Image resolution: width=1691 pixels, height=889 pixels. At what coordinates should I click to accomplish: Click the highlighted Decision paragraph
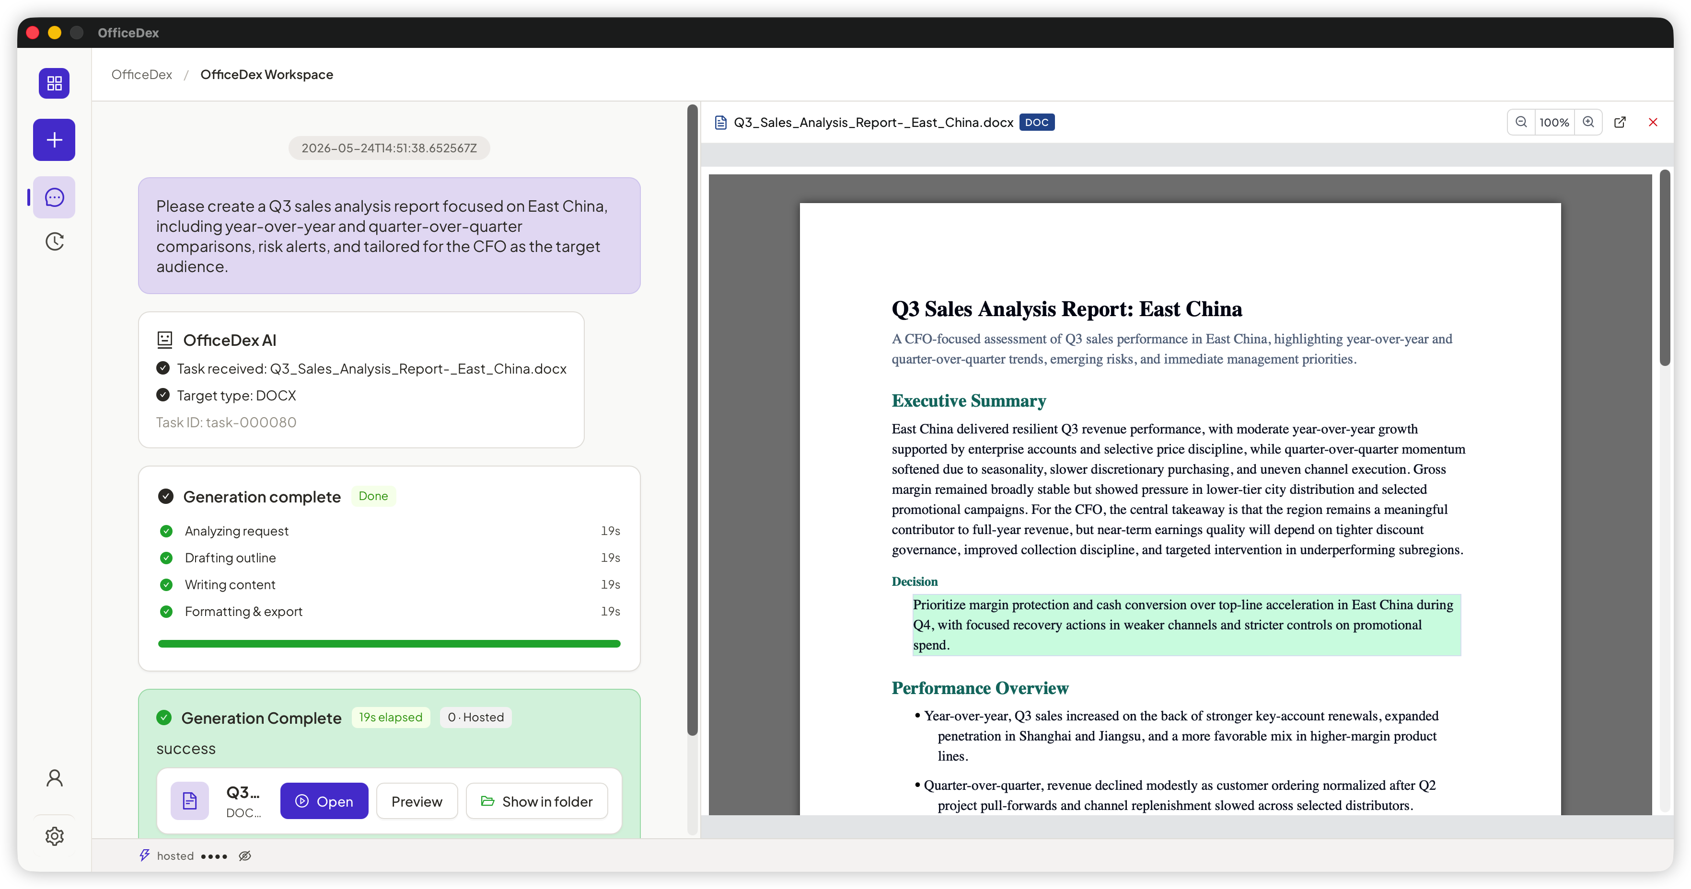point(1186,625)
